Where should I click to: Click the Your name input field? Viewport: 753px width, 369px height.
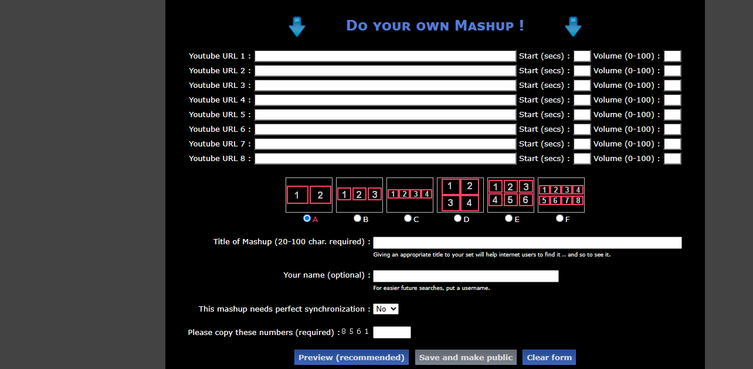(465, 275)
